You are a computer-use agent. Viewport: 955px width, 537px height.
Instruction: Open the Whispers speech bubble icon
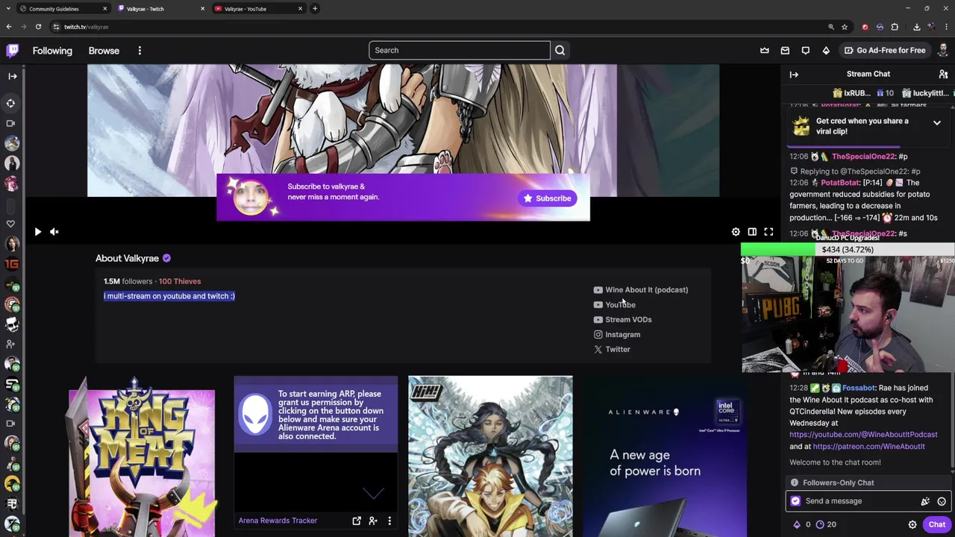[x=805, y=50]
